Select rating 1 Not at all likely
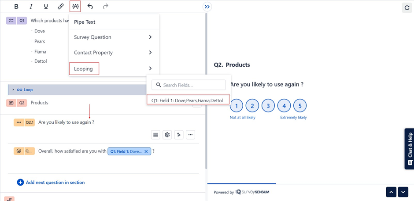 click(237, 106)
